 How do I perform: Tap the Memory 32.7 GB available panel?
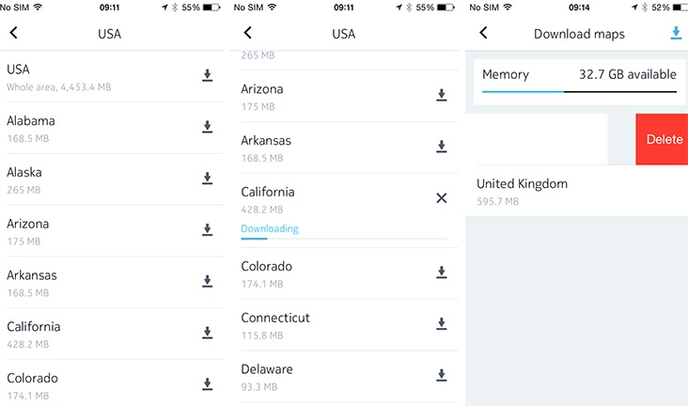(x=579, y=82)
